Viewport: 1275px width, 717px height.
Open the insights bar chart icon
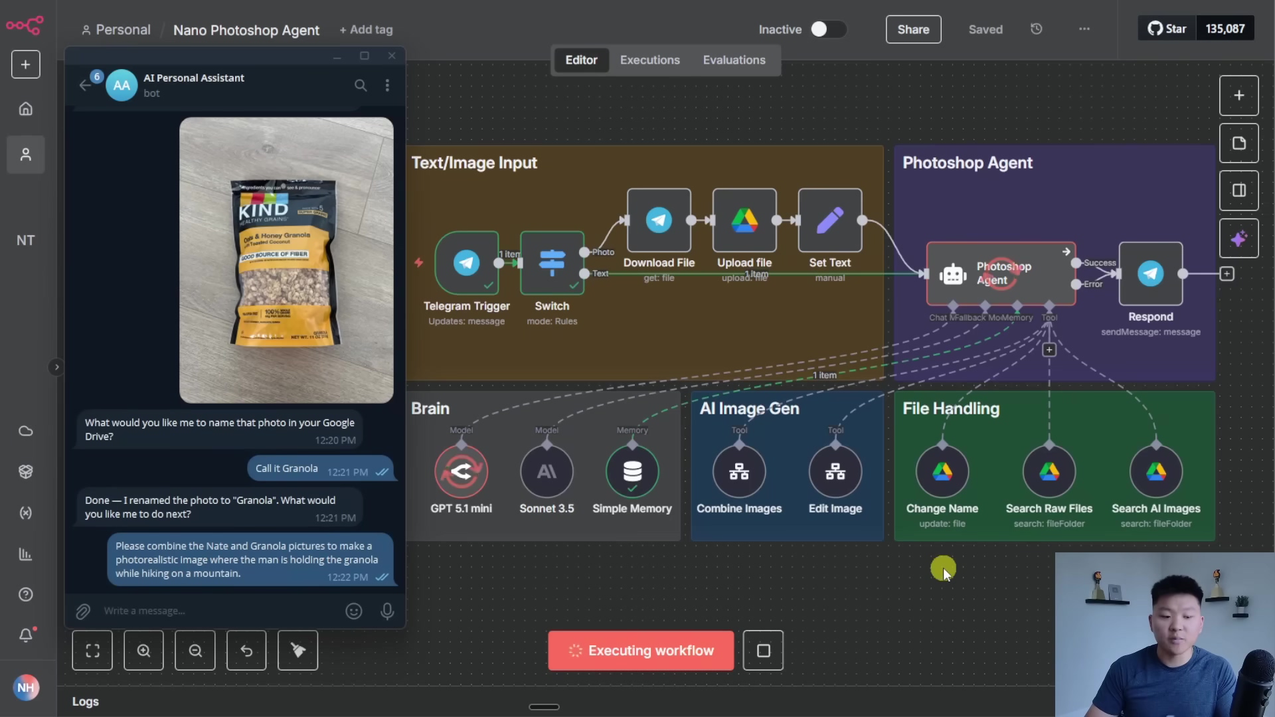25,554
